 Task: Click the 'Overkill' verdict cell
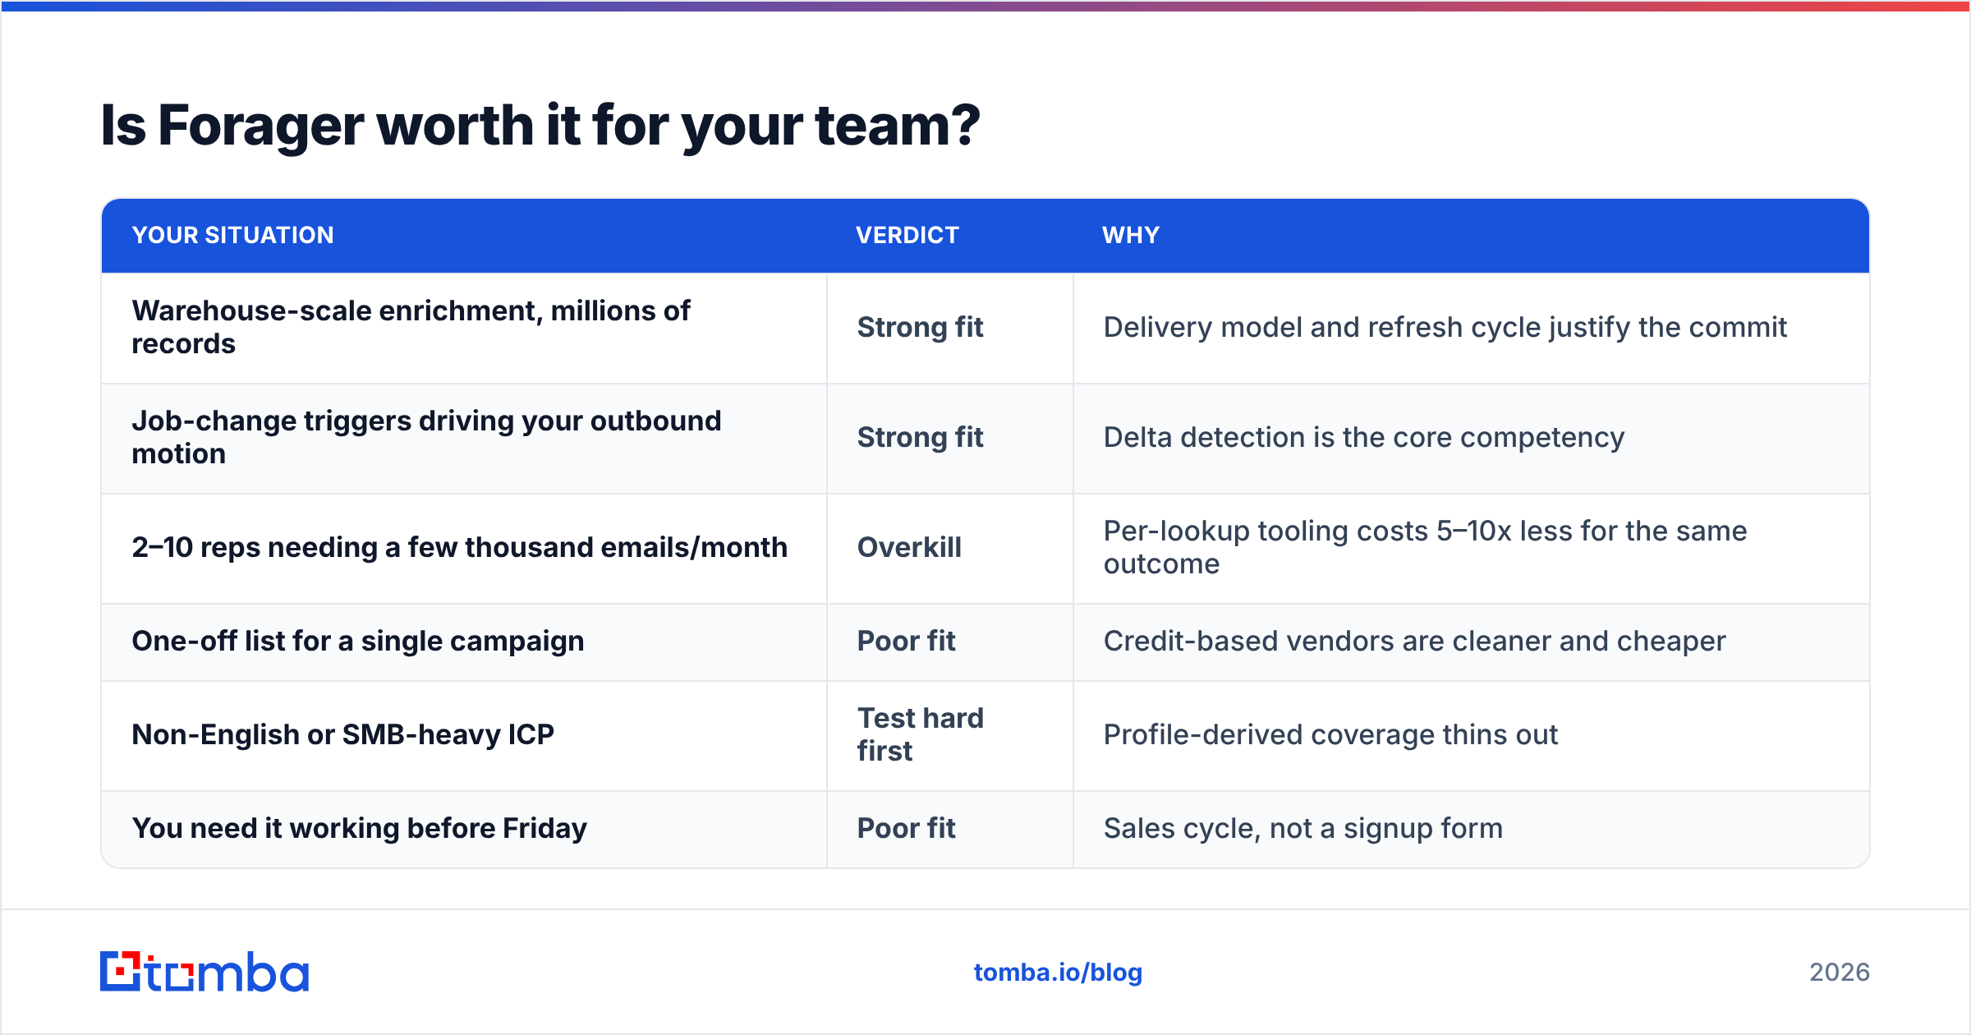tap(950, 548)
